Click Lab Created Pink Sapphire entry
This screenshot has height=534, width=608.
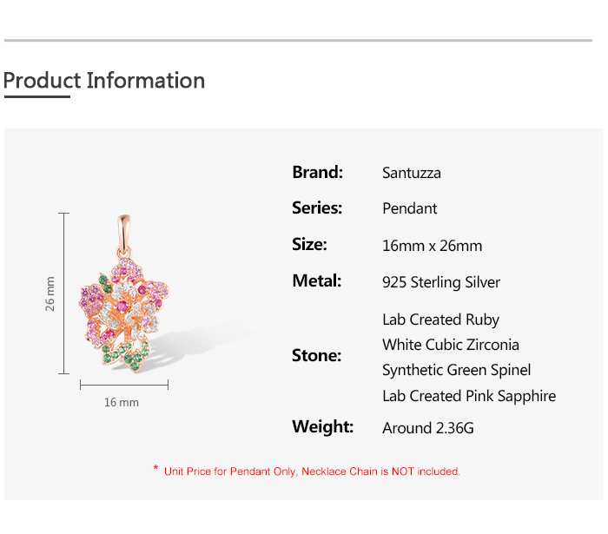(x=469, y=396)
